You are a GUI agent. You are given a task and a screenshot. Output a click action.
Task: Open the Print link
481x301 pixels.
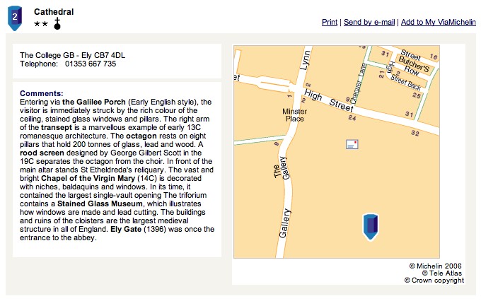330,22
